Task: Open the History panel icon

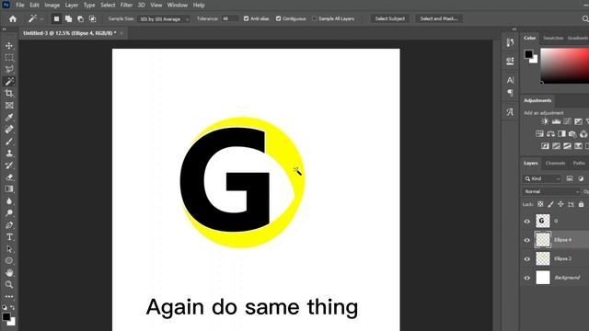Action: [x=510, y=43]
